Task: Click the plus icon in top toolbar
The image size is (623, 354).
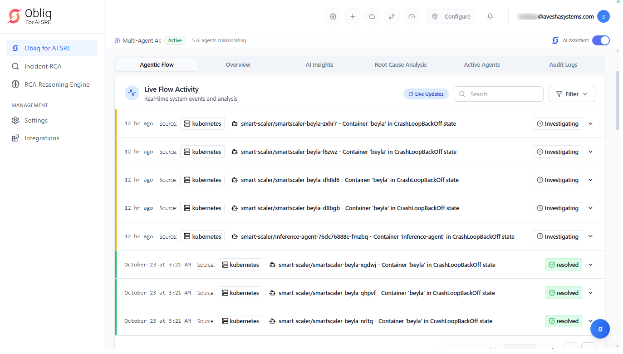Action: 353,17
